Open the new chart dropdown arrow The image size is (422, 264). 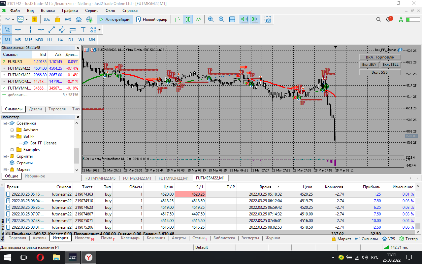[13, 19]
